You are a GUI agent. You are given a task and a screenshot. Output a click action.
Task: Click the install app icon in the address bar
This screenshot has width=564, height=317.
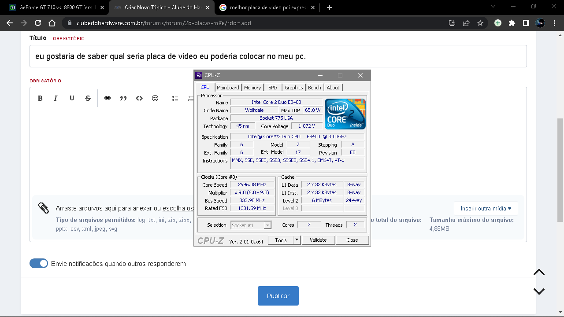452,23
